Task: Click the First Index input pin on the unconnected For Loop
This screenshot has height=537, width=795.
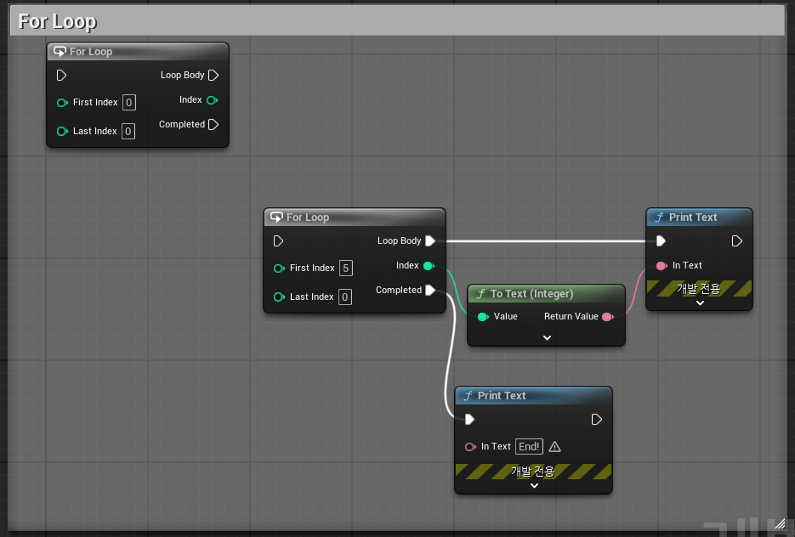Action: tap(62, 103)
